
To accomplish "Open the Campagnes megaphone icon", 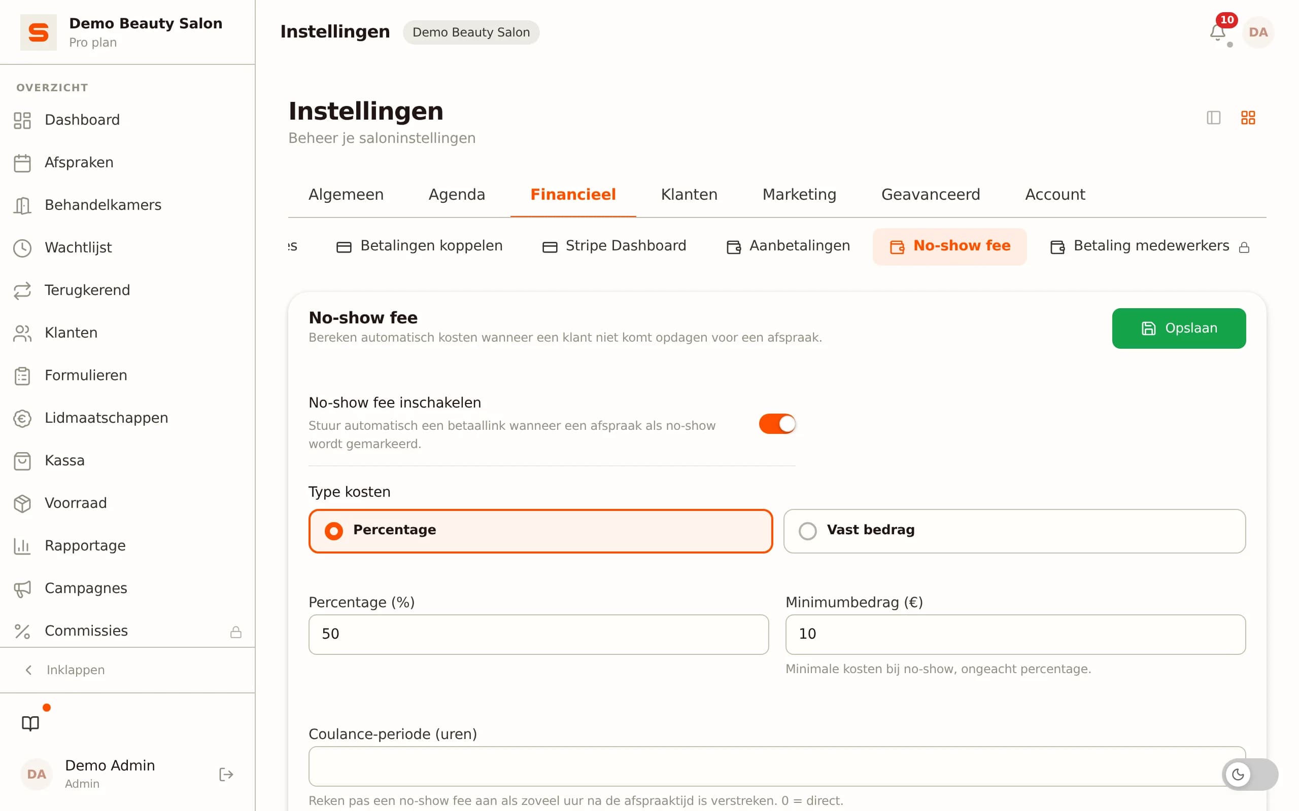I will pos(22,588).
